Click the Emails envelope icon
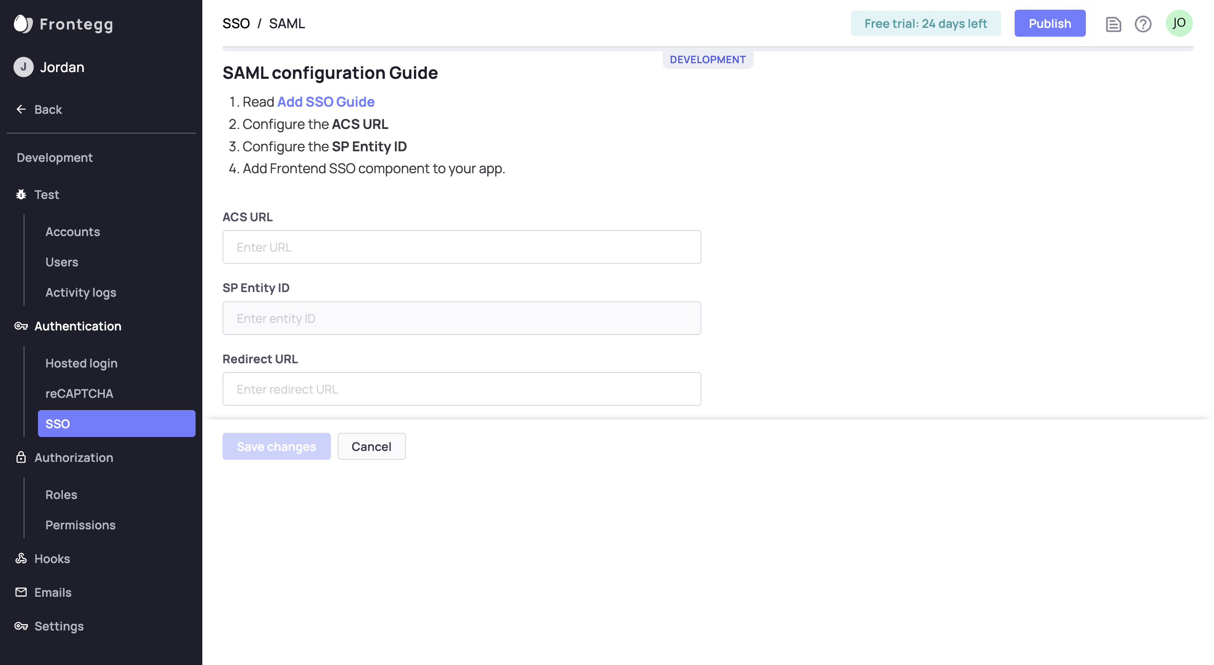The height and width of the screenshot is (665, 1214). tap(21, 593)
